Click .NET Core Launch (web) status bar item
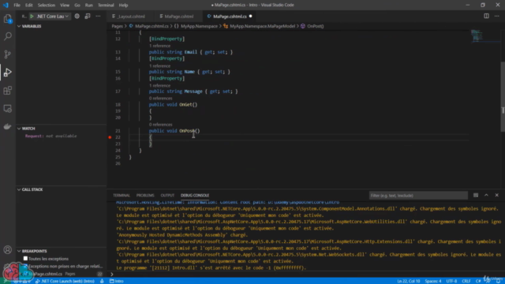Image resolution: width=505 pixels, height=284 pixels. click(x=65, y=281)
